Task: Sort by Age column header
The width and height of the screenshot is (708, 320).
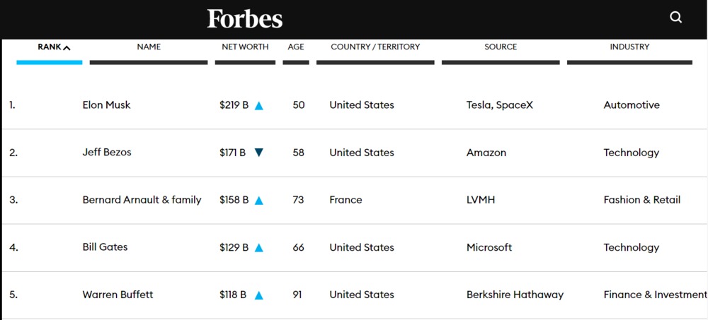Action: [296, 47]
